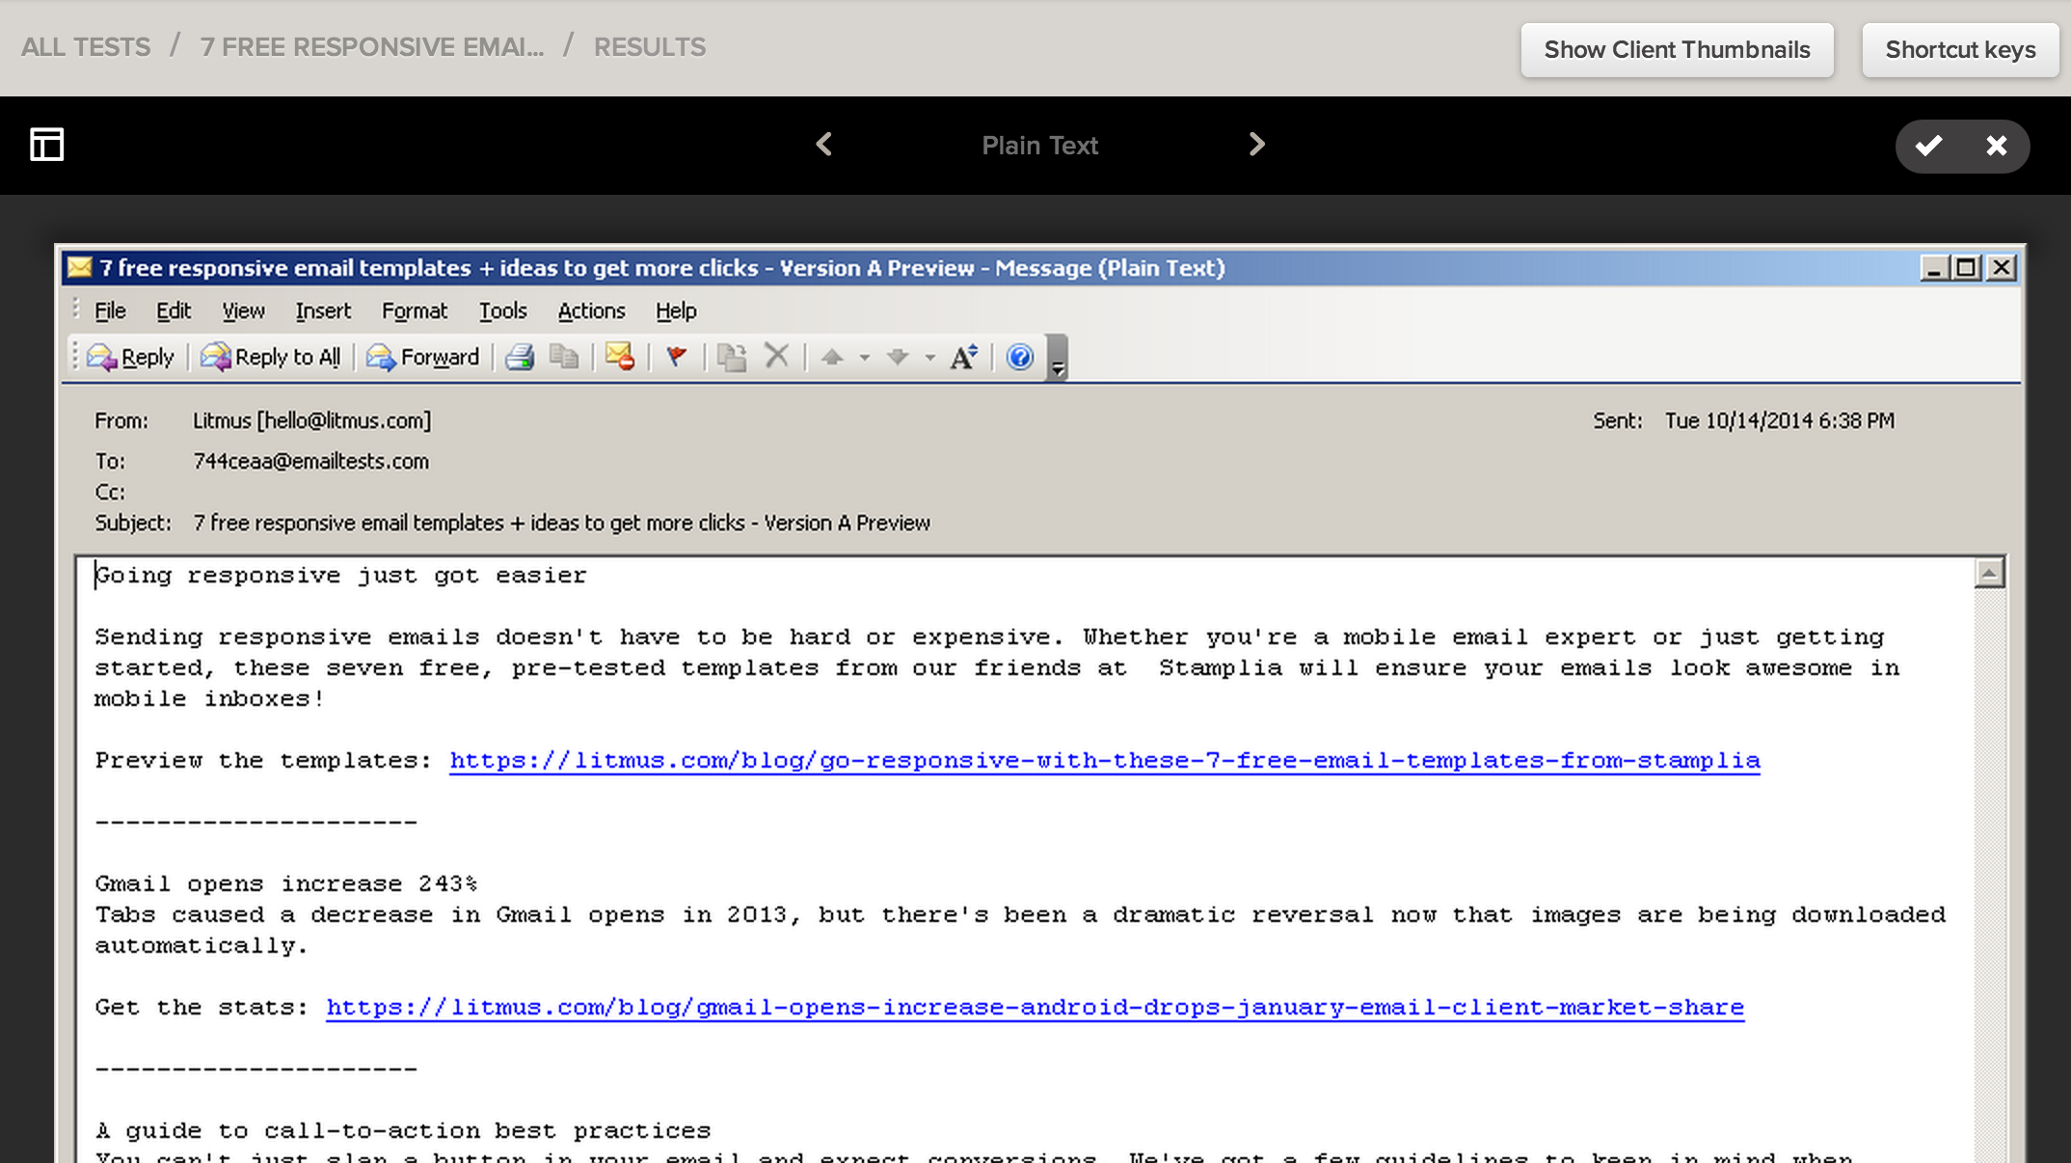Click the Reply to All toolbar button

coord(271,358)
